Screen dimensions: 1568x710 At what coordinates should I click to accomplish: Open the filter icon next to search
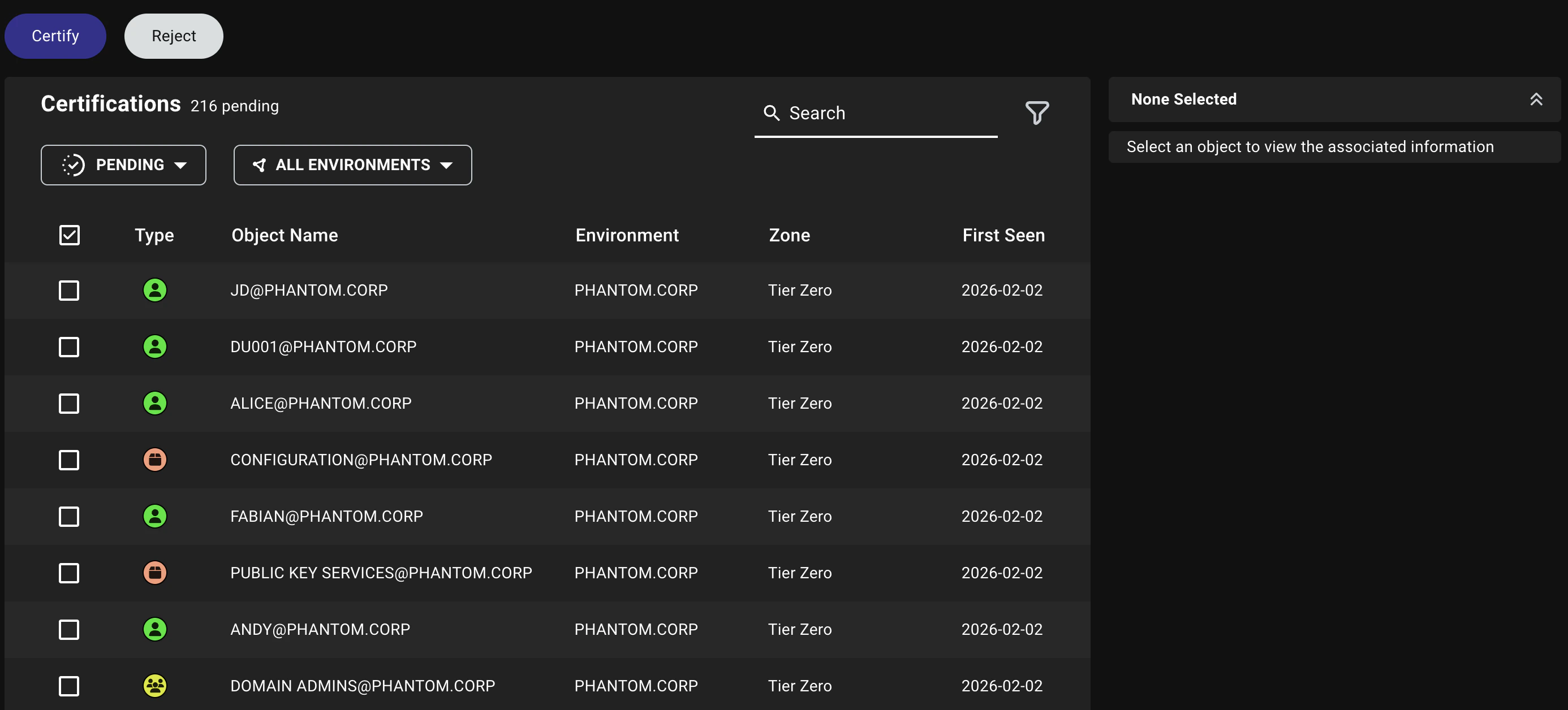coord(1037,112)
